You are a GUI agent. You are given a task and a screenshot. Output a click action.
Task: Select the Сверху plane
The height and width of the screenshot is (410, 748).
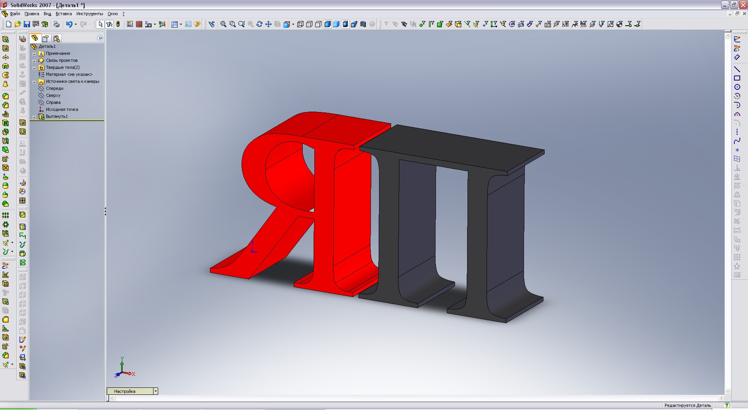point(53,96)
